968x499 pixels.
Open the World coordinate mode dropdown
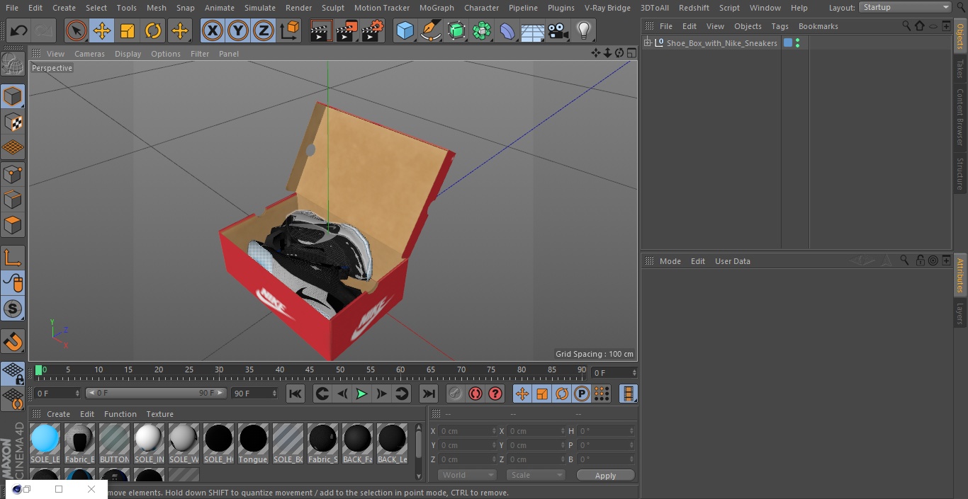pos(467,475)
